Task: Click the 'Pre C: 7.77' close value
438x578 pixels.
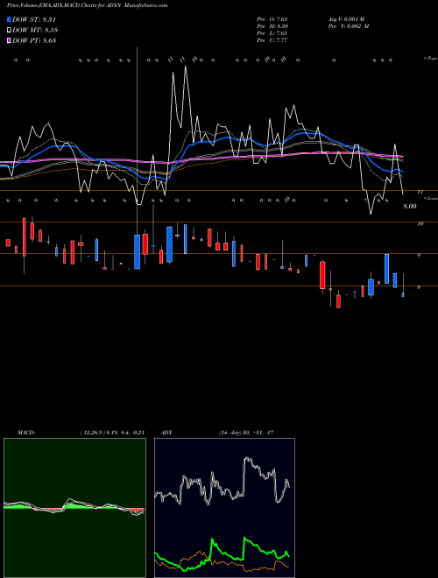Action: pos(272,40)
